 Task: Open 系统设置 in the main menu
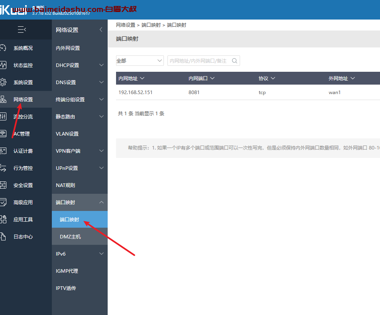tap(23, 83)
